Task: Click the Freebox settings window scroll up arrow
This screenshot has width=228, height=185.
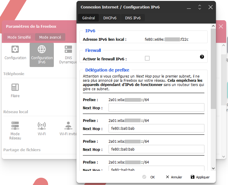Action: point(224,45)
